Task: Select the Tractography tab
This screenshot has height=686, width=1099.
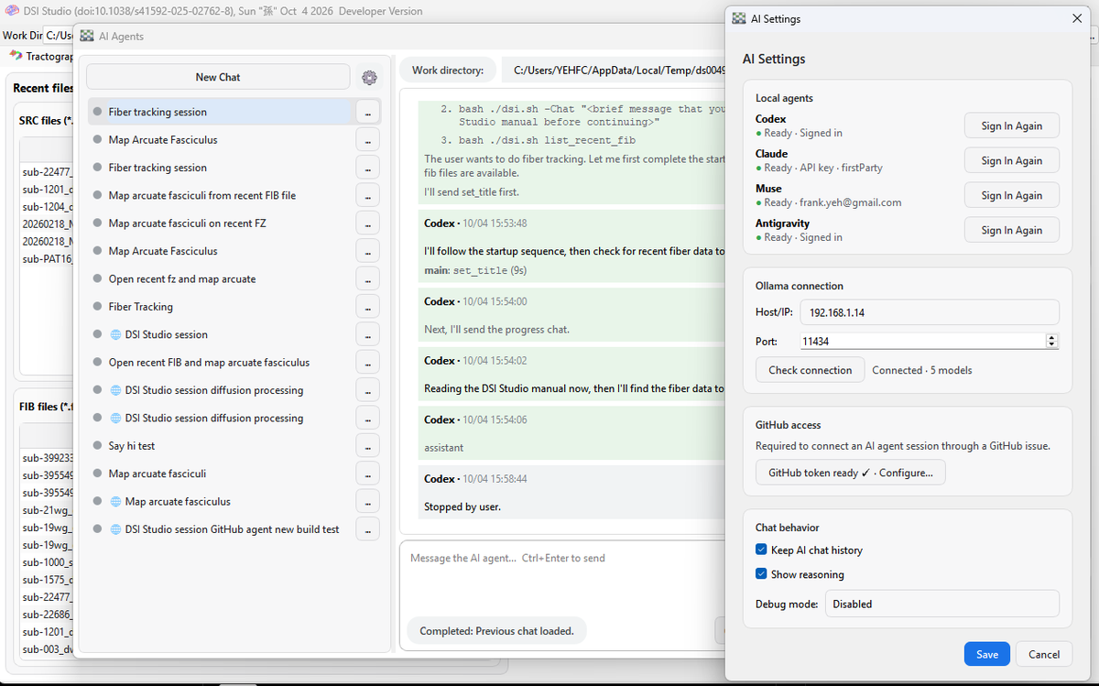Action: click(44, 56)
